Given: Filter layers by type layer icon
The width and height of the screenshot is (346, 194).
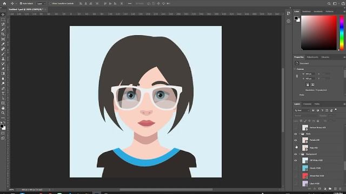Looking at the screenshot, I should click(322, 110).
